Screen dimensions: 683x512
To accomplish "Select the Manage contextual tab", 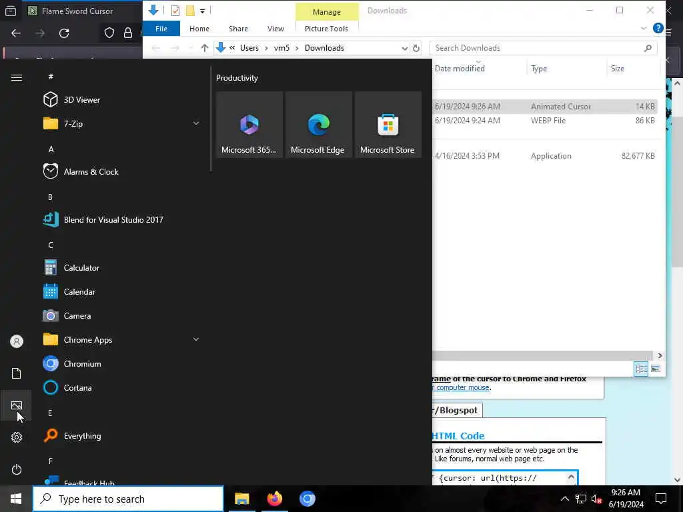I will (327, 12).
